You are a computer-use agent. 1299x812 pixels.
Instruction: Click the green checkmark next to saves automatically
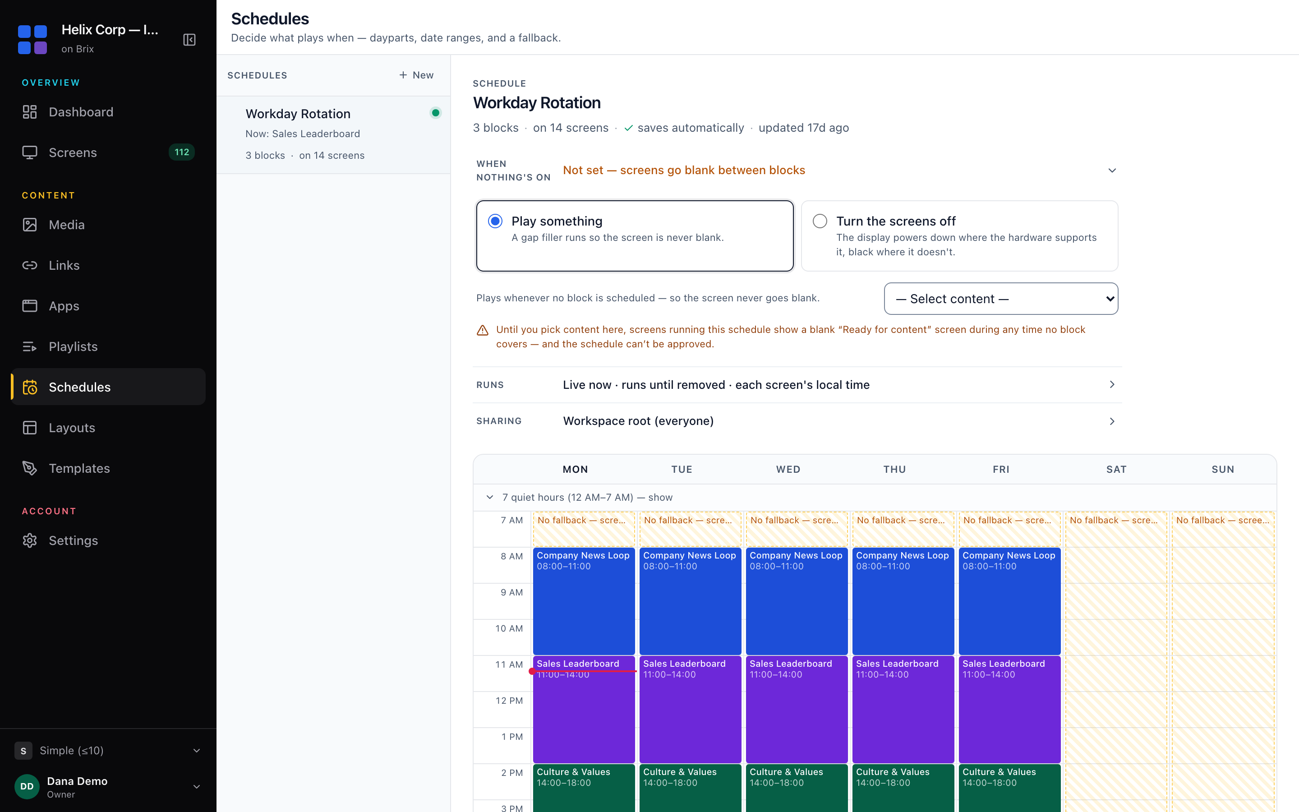pyautogui.click(x=629, y=128)
